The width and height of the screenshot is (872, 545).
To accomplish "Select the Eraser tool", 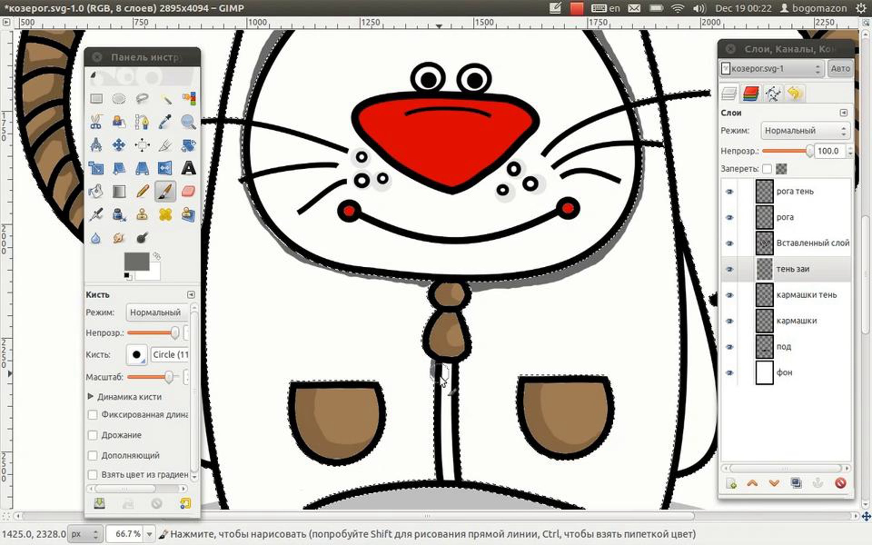I will pyautogui.click(x=188, y=191).
